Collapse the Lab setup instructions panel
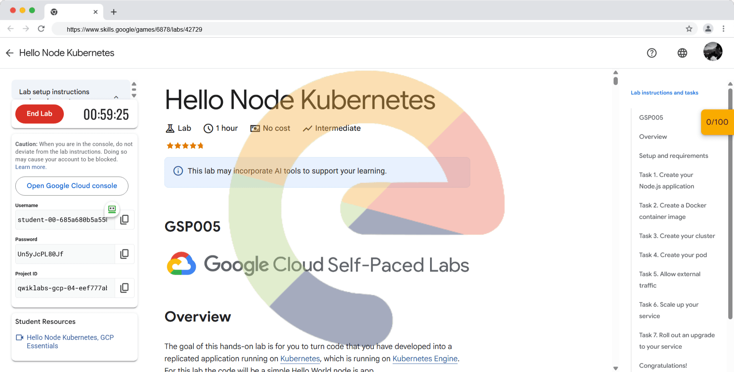This screenshot has height=372, width=734. 116,97
